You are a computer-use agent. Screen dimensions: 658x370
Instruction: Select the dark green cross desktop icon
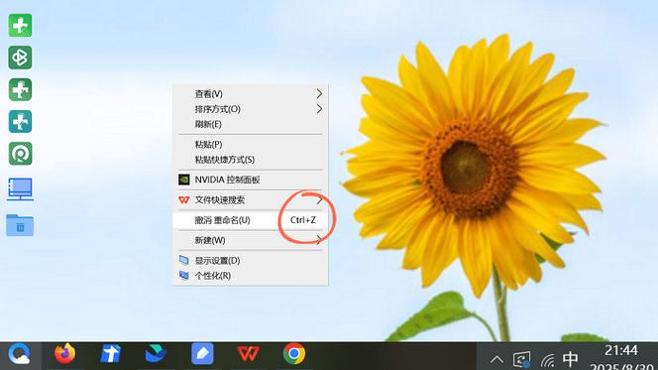click(20, 89)
